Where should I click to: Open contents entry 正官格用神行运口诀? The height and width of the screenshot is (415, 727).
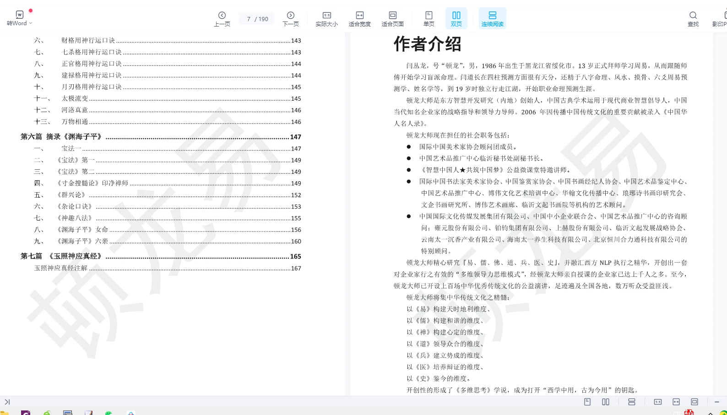coord(168,64)
